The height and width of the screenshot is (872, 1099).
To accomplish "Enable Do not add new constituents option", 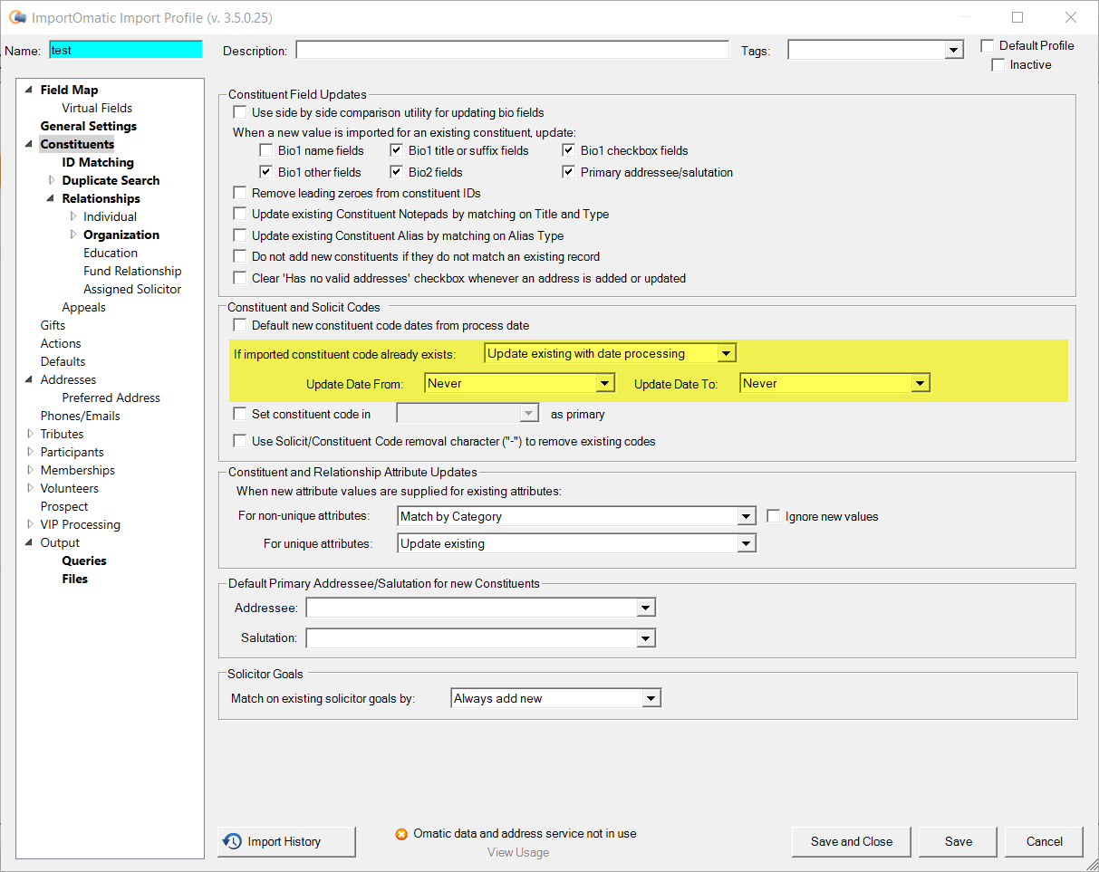I will pyautogui.click(x=240, y=257).
